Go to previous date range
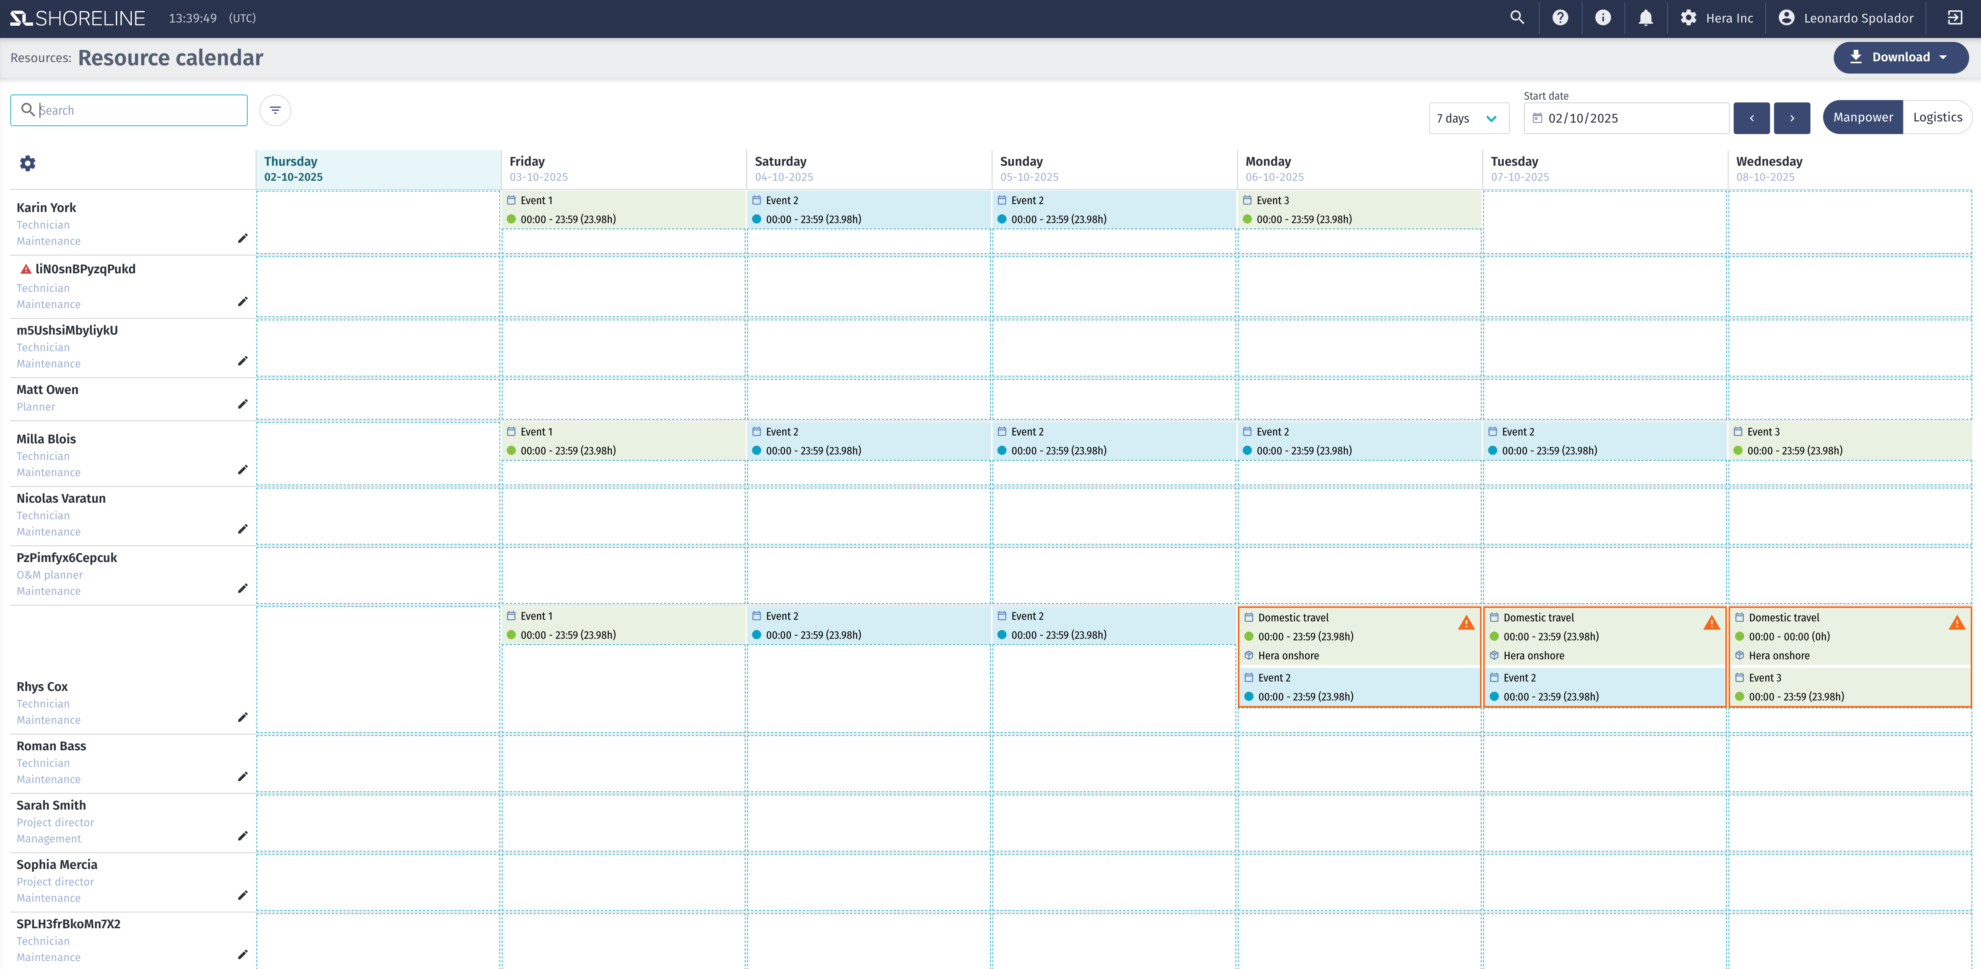 click(1751, 118)
